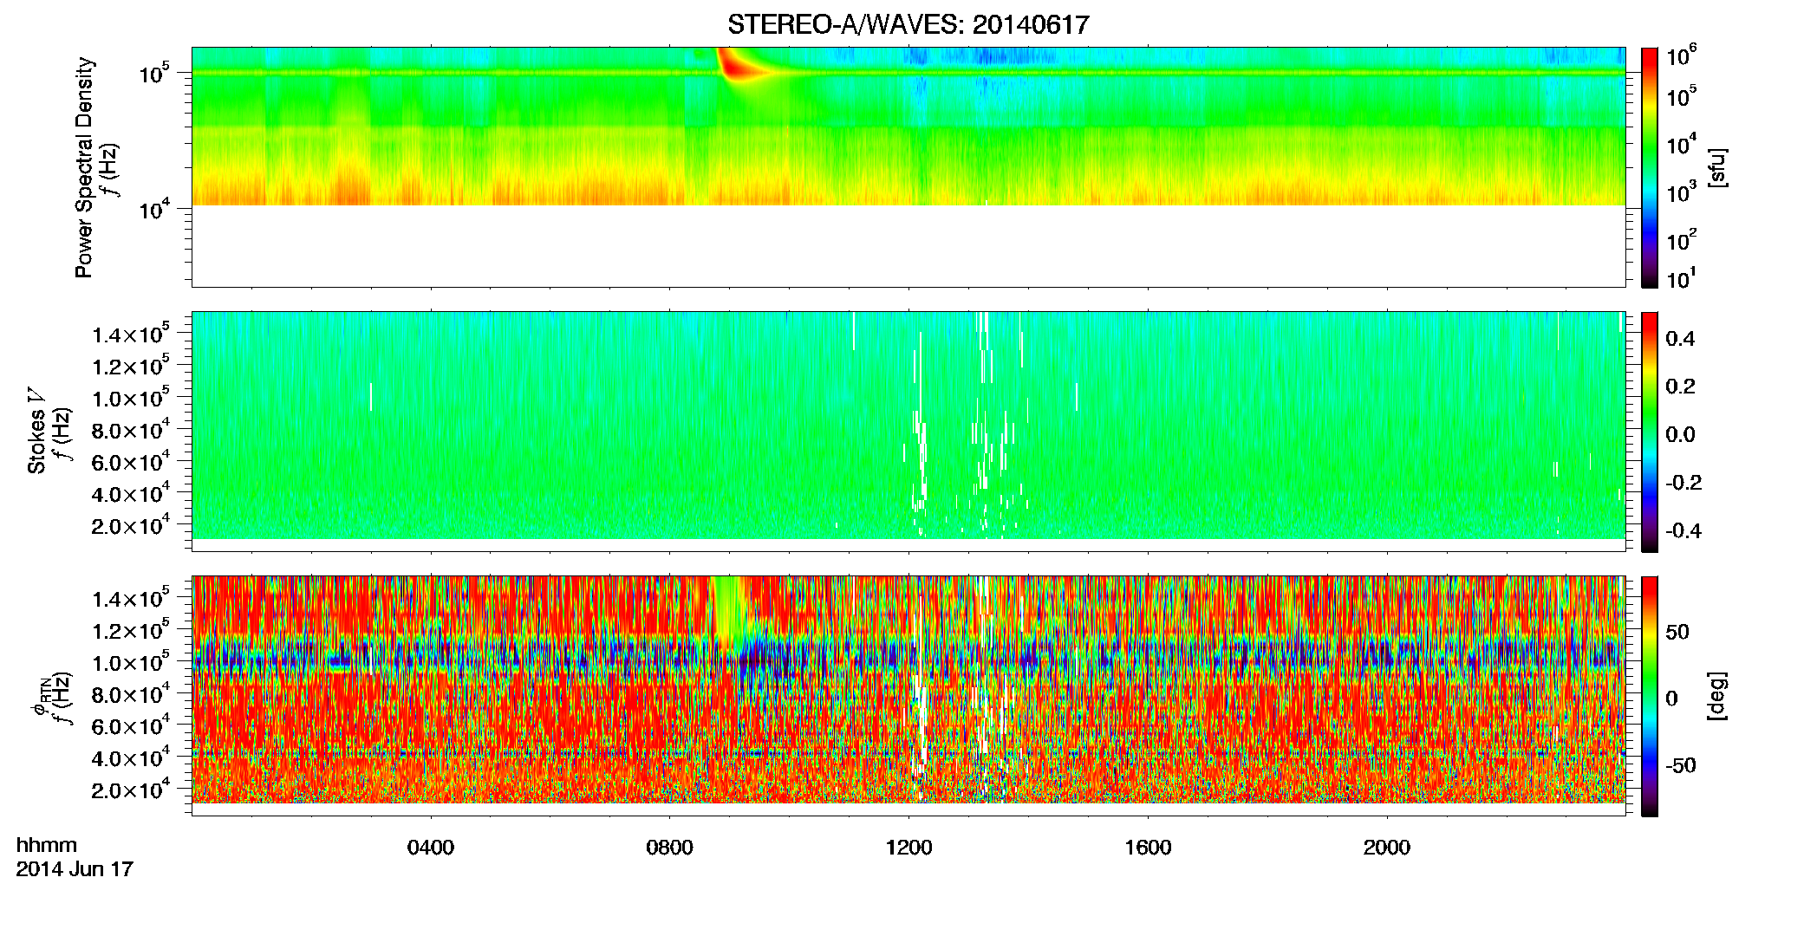Image resolution: width=1817 pixels, height=936 pixels.
Task: Click the "[deg]" unit label
Action: [1717, 696]
